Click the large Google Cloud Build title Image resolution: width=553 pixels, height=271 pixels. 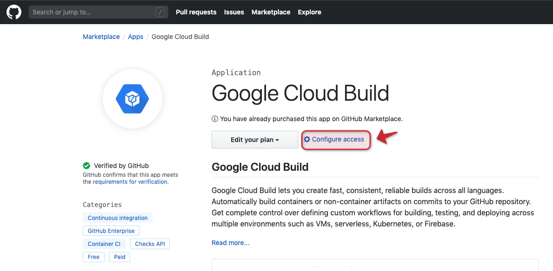(x=300, y=93)
